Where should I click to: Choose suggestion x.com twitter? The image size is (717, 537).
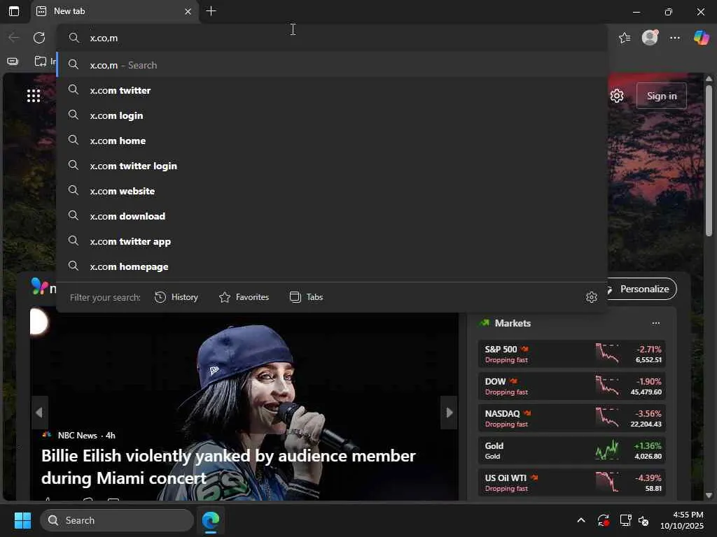(333, 90)
